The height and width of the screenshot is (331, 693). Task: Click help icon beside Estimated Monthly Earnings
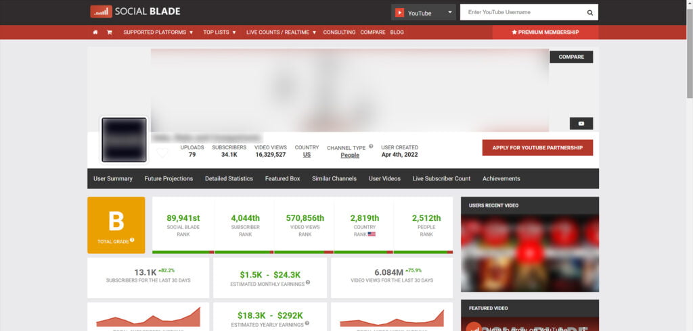coord(308,282)
